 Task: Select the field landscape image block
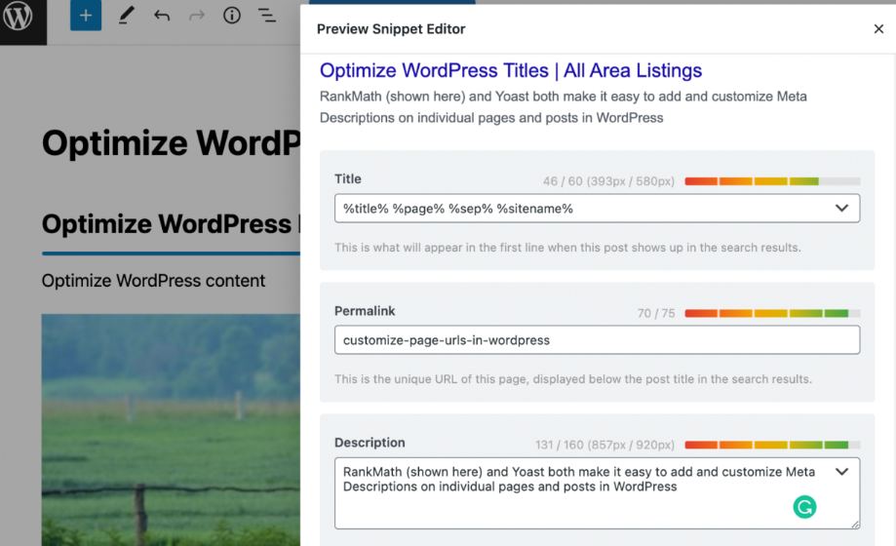point(171,430)
